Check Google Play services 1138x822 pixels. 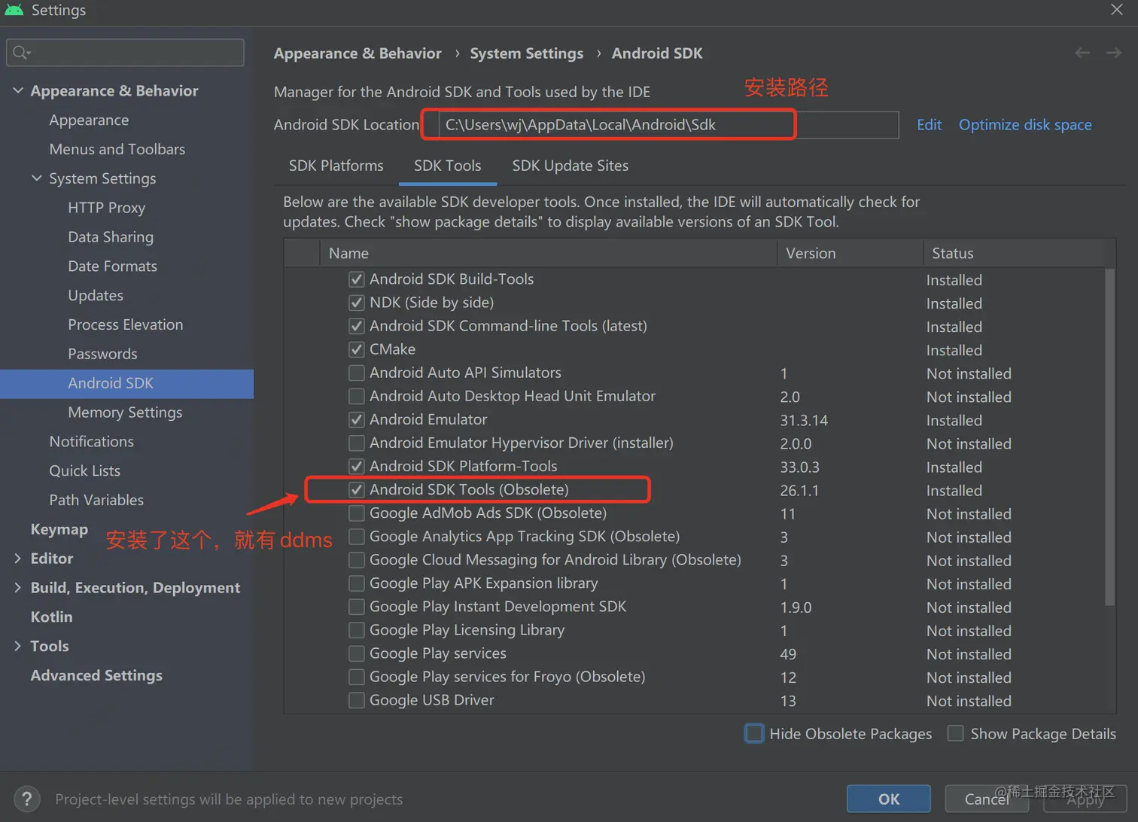tap(357, 653)
